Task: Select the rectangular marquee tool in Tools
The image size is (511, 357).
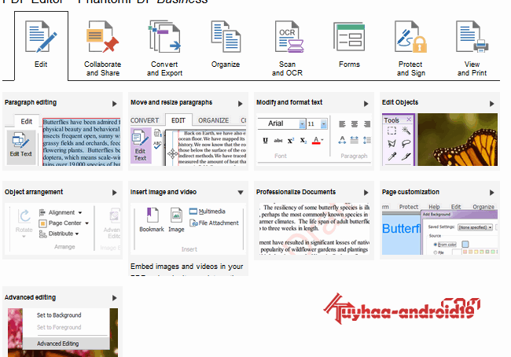Action: point(392,131)
